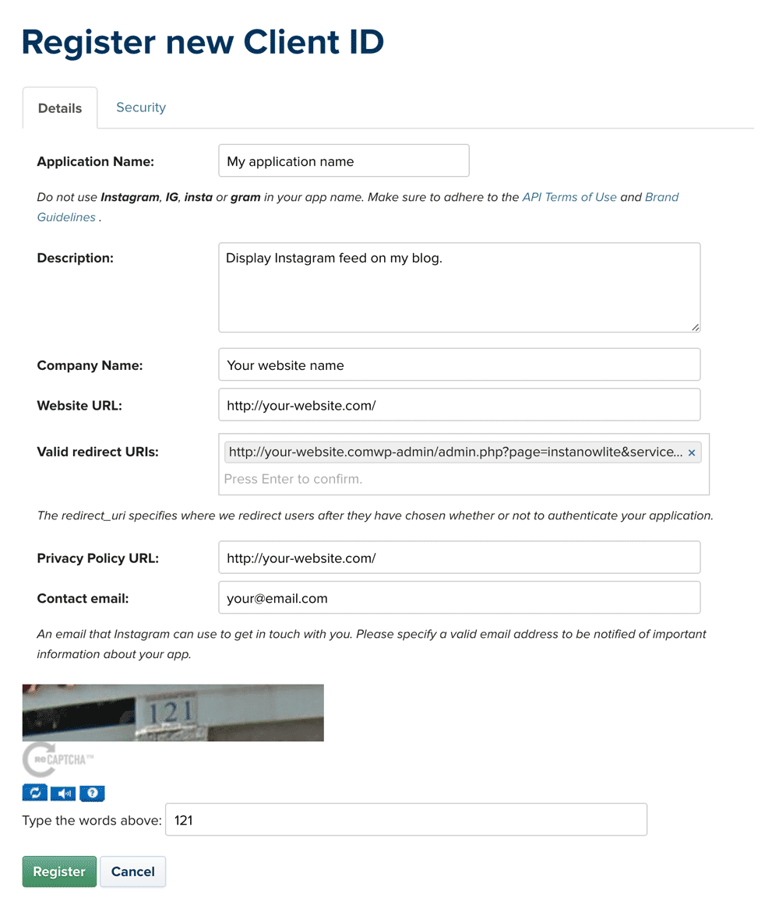The width and height of the screenshot is (779, 908).
Task: Click the green Register button
Action: (x=60, y=871)
